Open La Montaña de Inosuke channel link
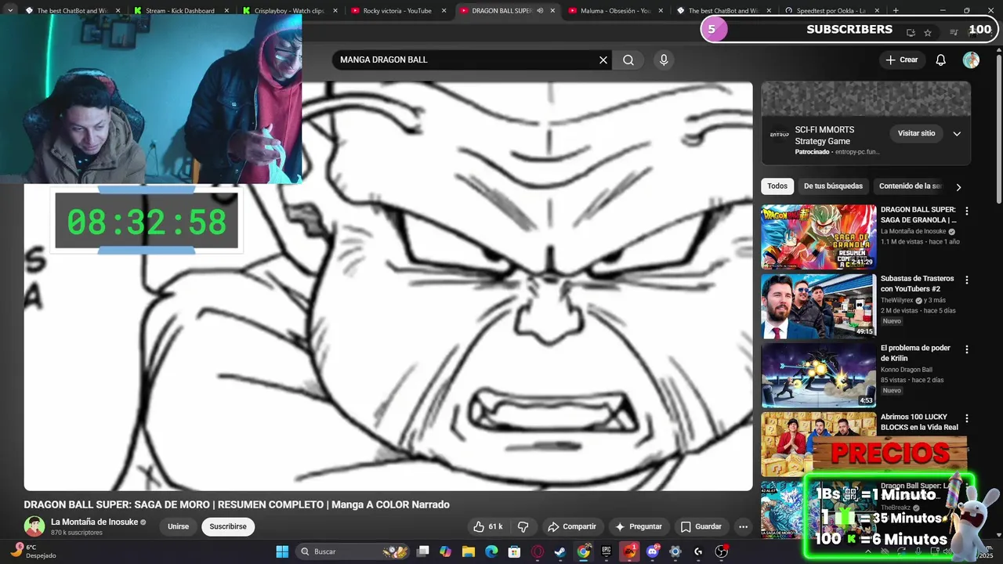1003x564 pixels. coord(94,522)
